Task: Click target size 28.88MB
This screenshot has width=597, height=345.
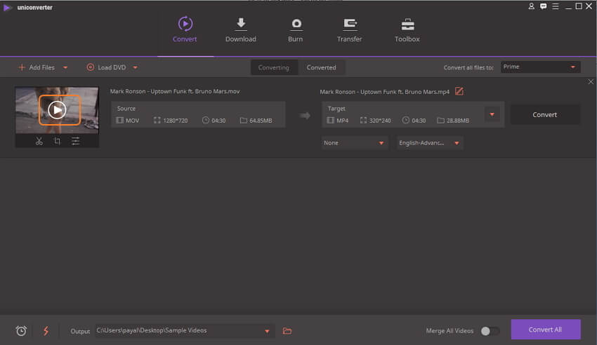Action: point(458,121)
